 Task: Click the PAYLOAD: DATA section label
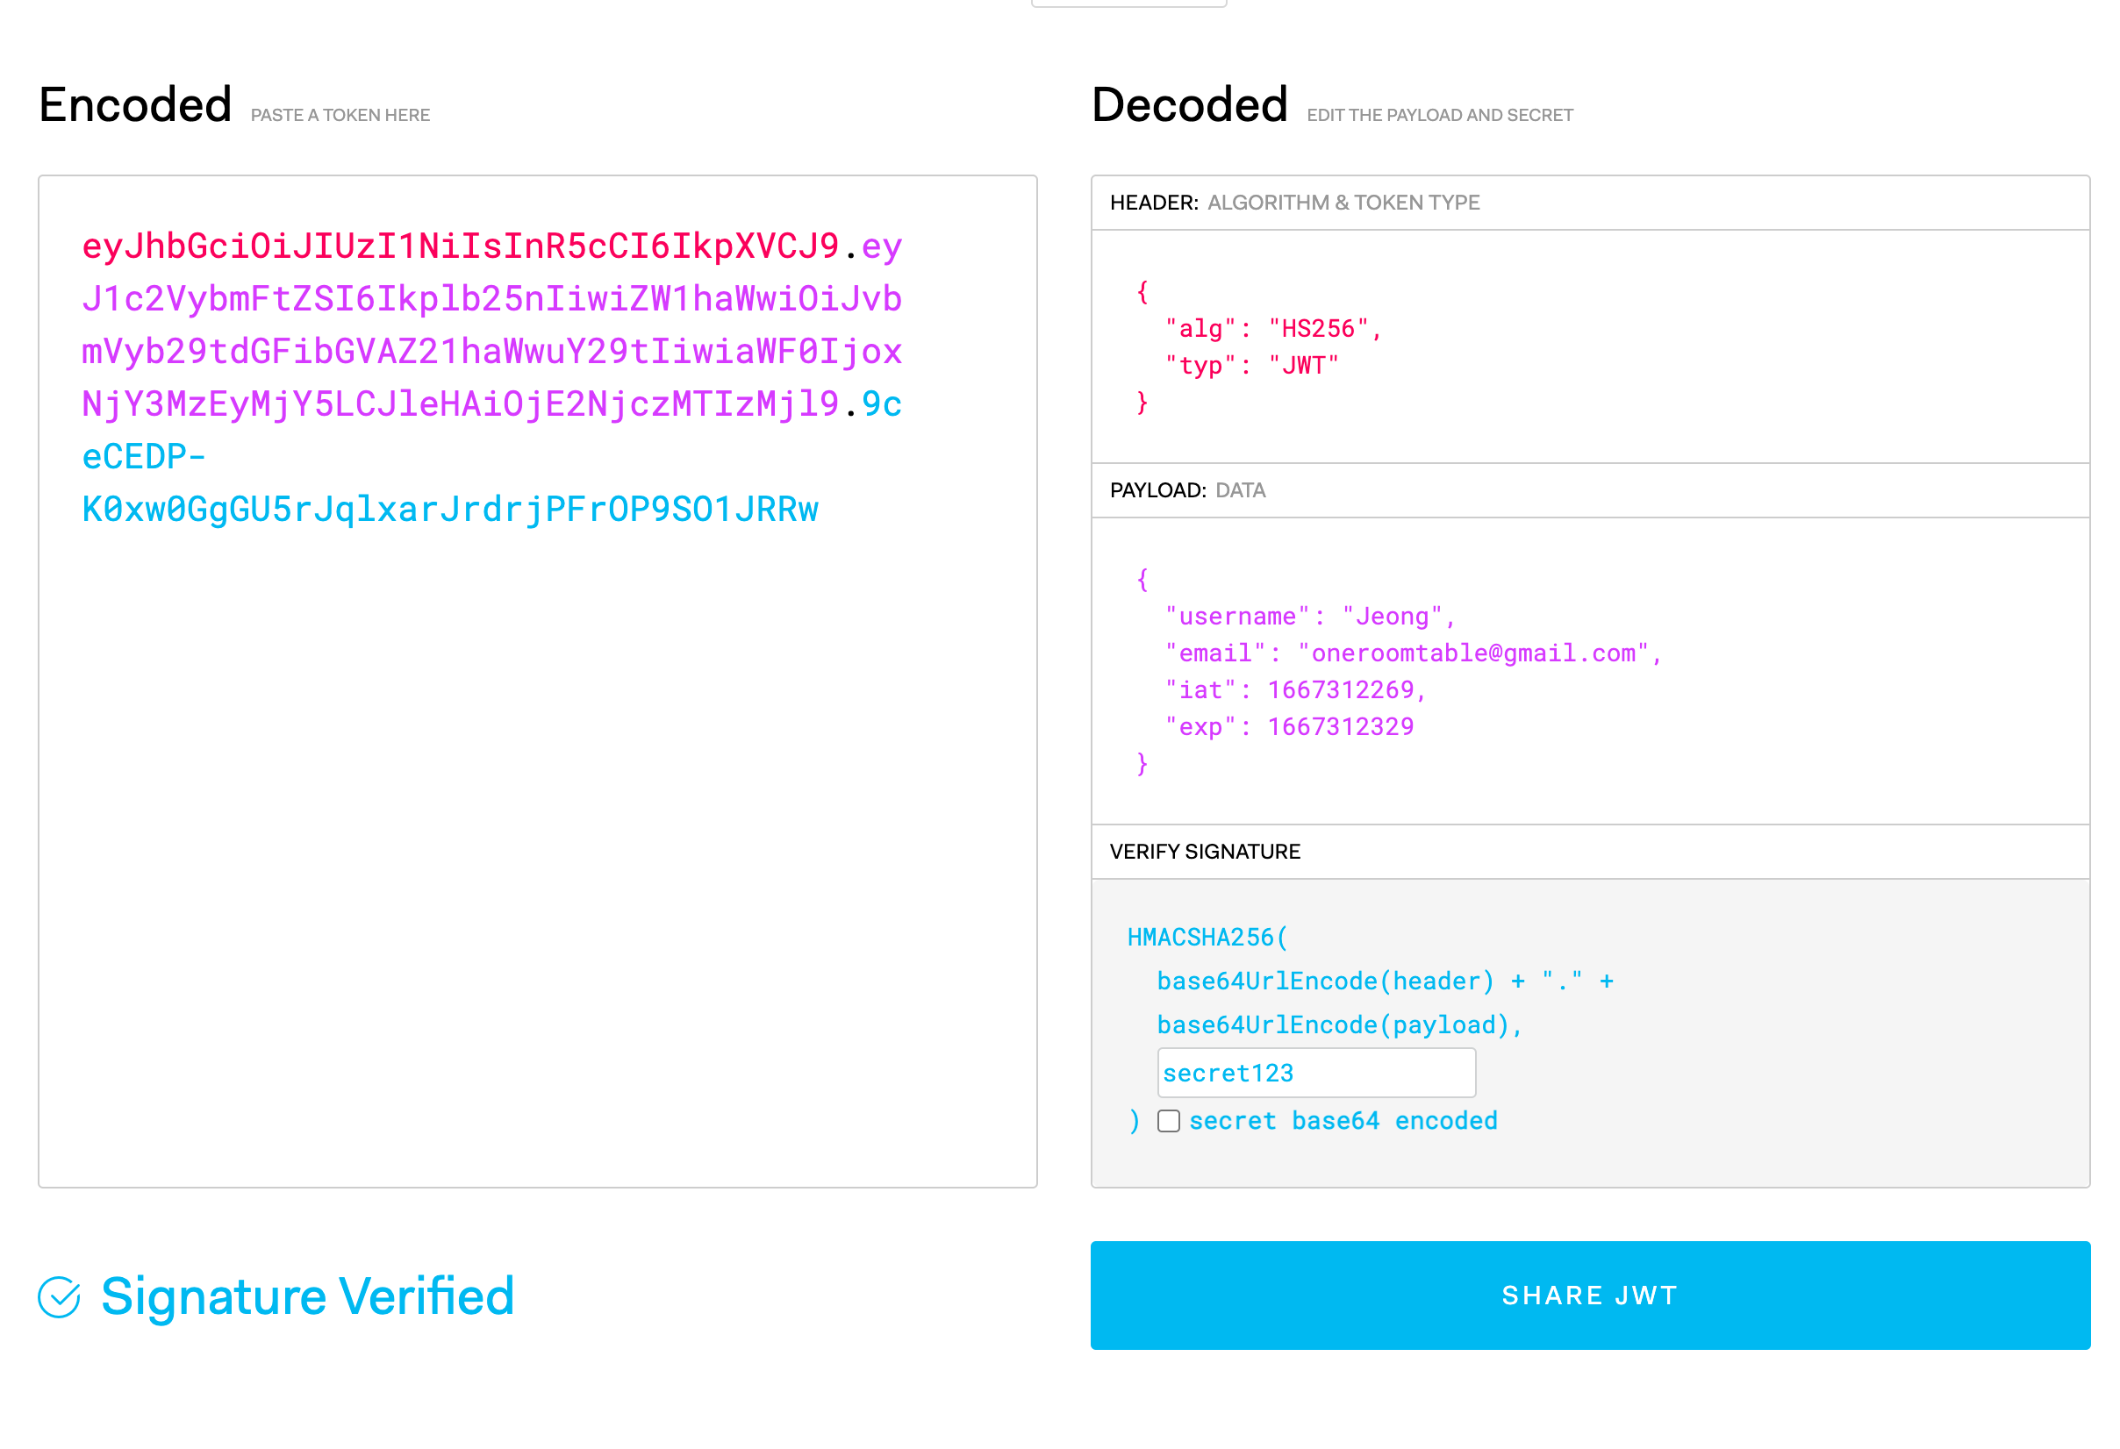click(x=1187, y=490)
